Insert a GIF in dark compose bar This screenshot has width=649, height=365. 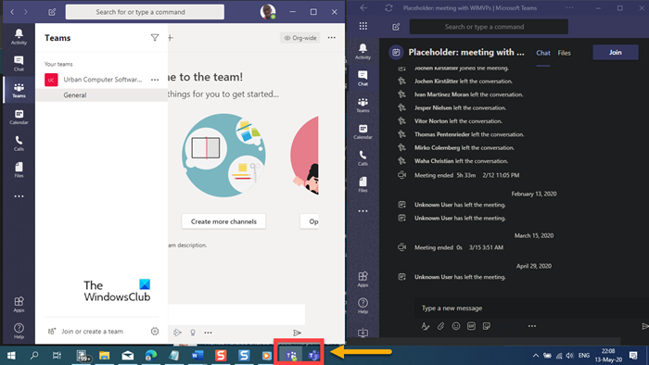471,326
